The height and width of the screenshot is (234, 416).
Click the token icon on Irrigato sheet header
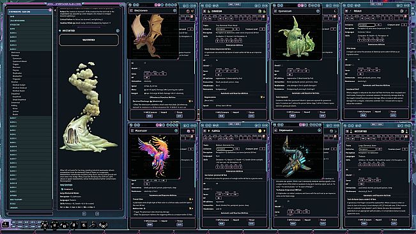402,11
